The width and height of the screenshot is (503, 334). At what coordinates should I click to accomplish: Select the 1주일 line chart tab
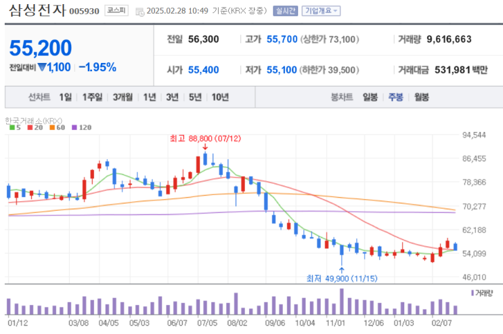tap(92, 97)
